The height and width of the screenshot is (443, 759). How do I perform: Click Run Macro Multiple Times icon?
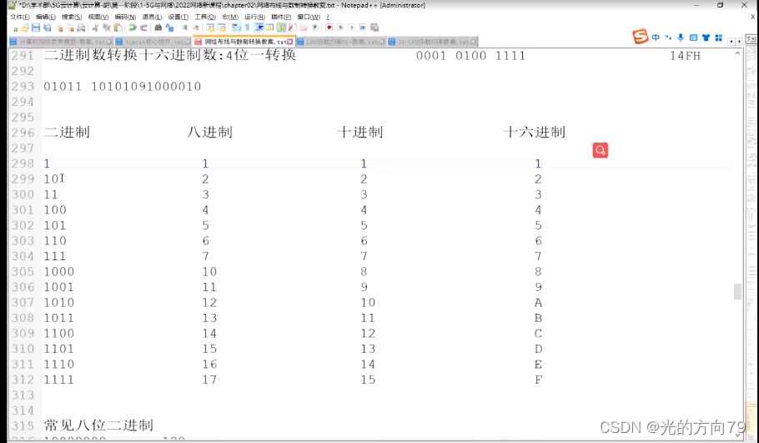363,28
